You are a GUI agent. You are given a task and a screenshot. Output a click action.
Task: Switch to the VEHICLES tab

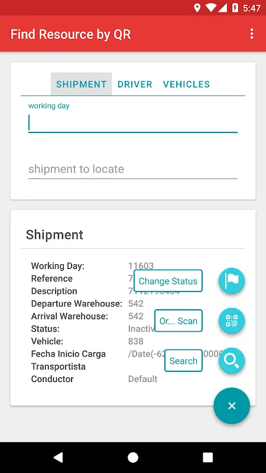click(186, 84)
